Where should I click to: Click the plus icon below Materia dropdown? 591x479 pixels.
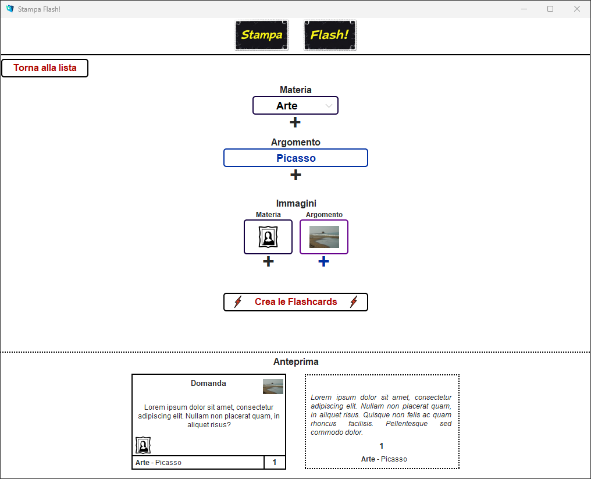tap(295, 122)
